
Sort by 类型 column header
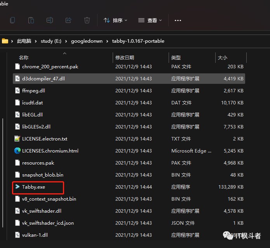176,57
